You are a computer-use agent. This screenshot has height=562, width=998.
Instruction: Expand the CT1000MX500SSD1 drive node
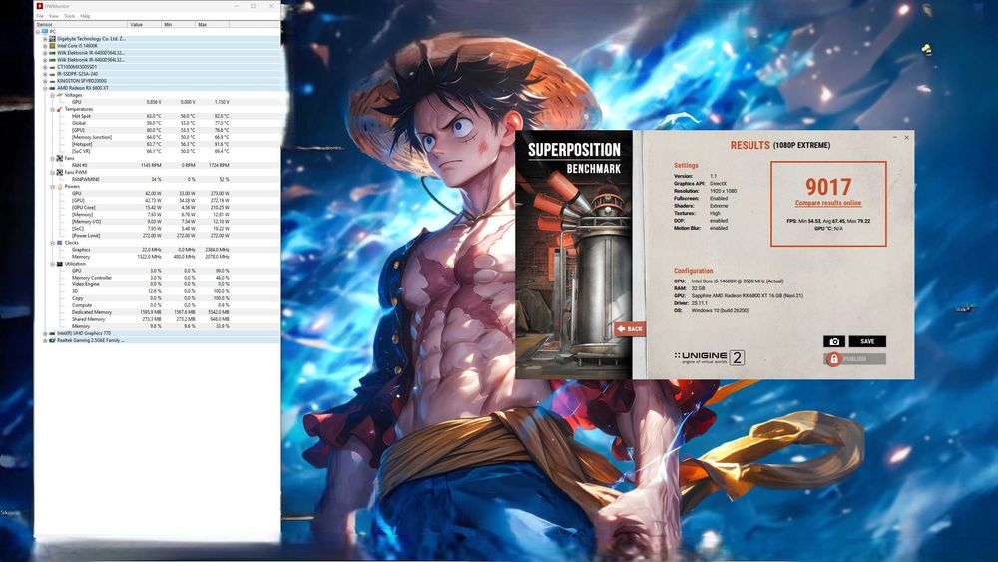45,67
